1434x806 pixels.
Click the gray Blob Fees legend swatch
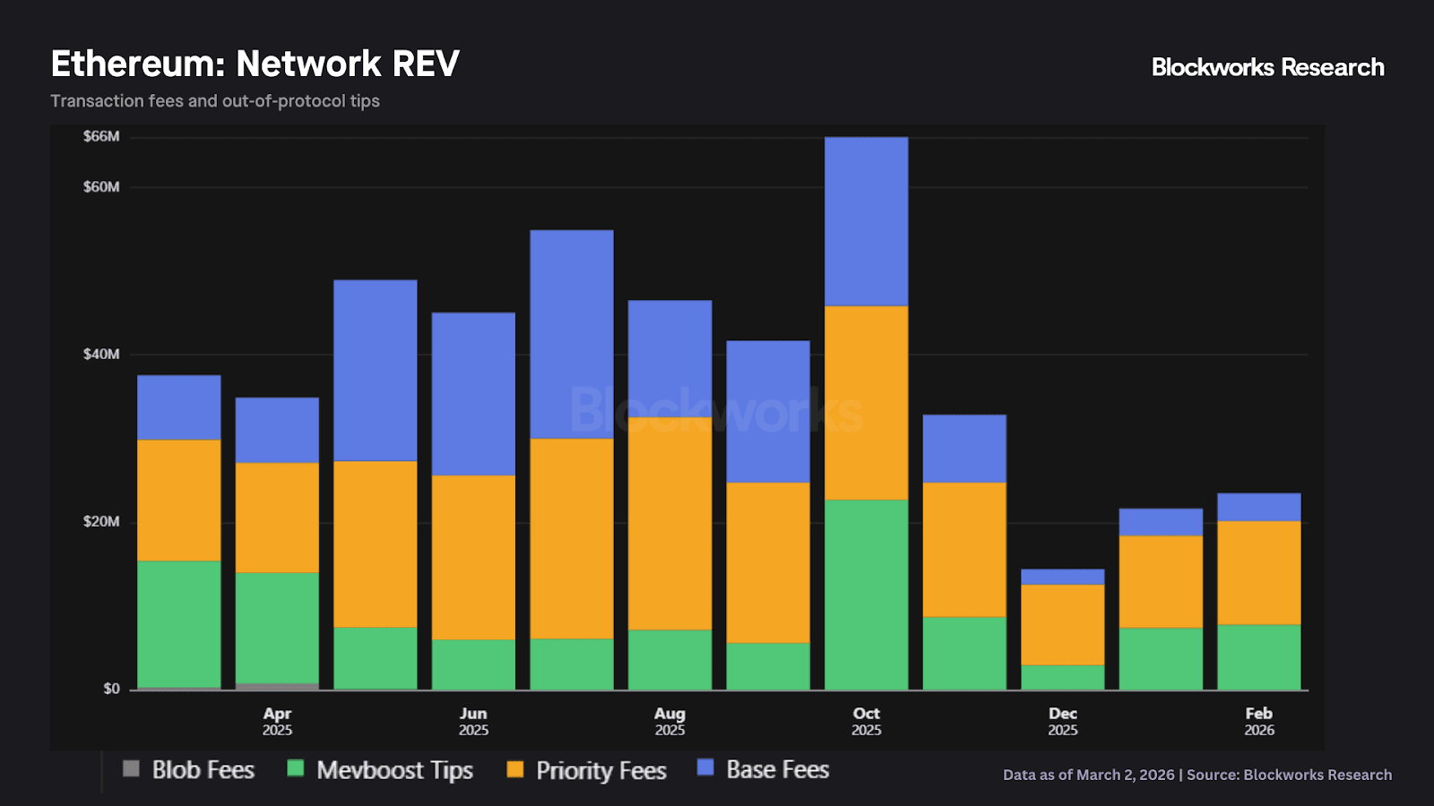pos(131,768)
